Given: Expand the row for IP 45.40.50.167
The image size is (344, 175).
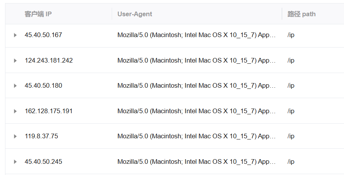Looking at the screenshot, I should pyautogui.click(x=15, y=35).
